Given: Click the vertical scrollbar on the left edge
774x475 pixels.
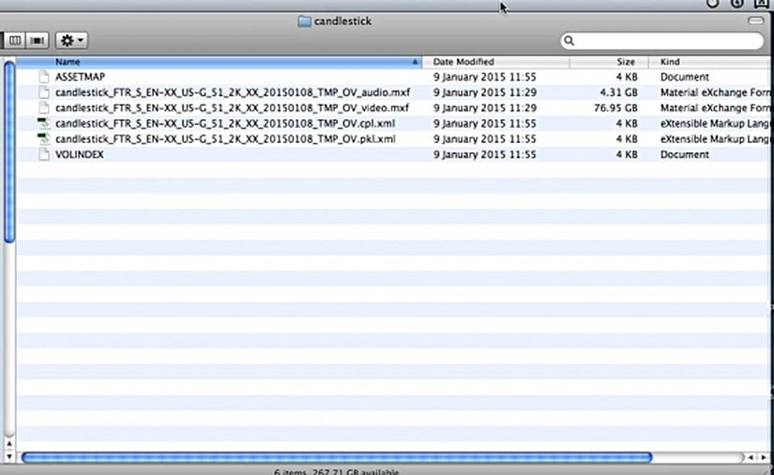Looking at the screenshot, I should (8, 150).
